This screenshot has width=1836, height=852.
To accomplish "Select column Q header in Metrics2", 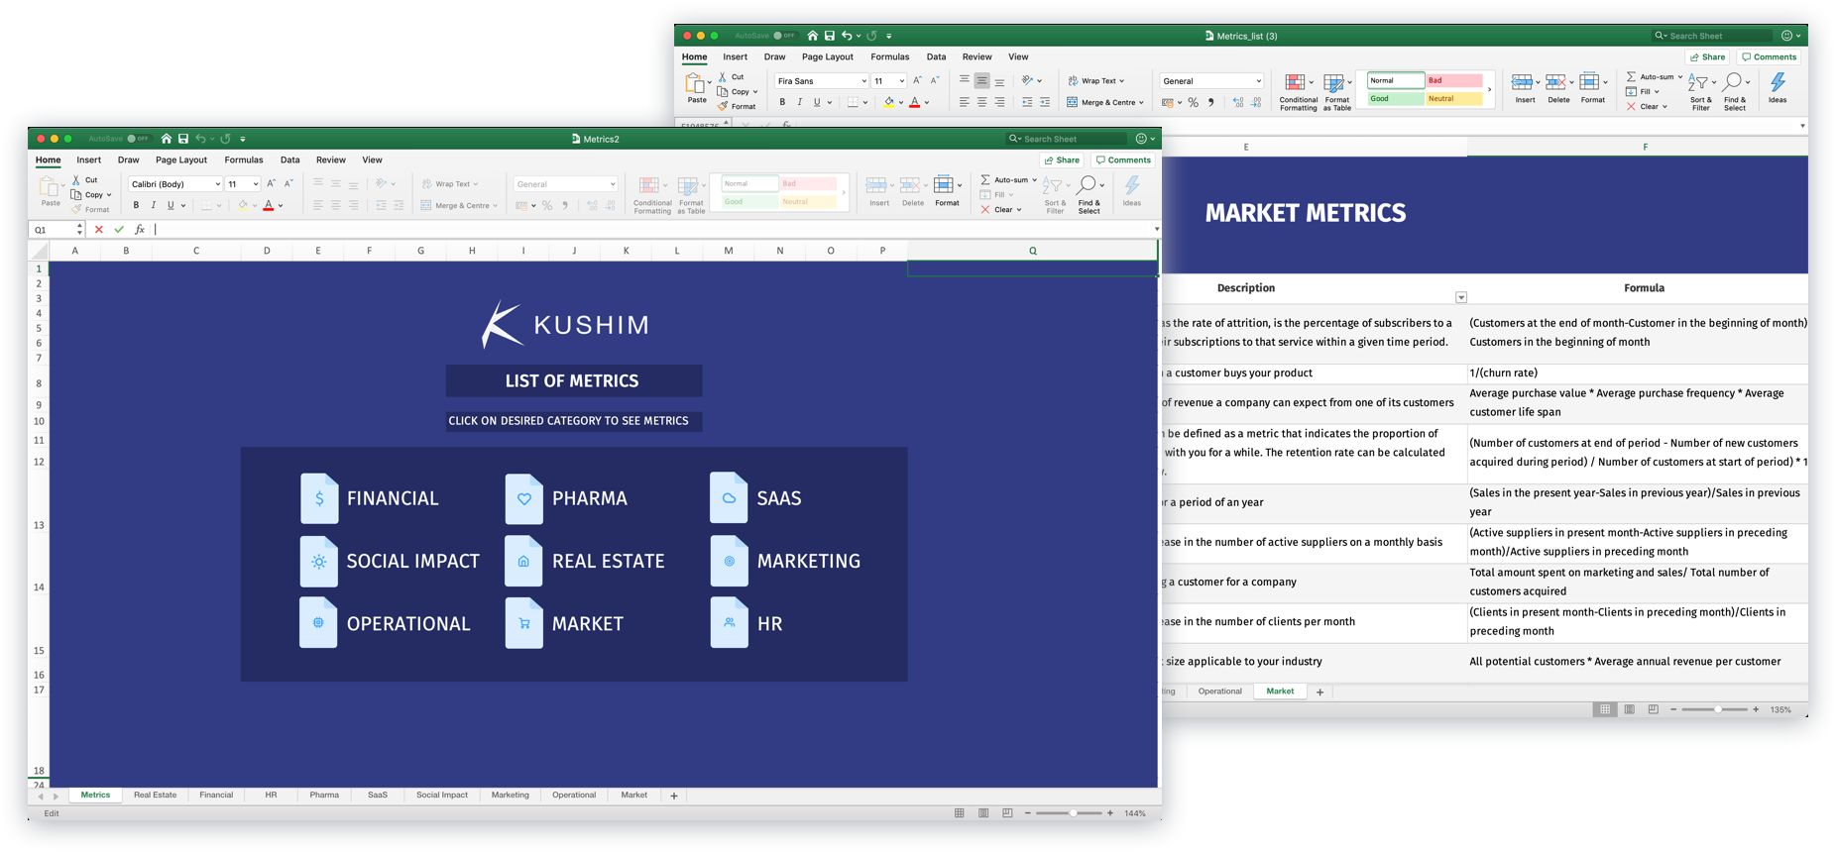I will tap(1032, 251).
